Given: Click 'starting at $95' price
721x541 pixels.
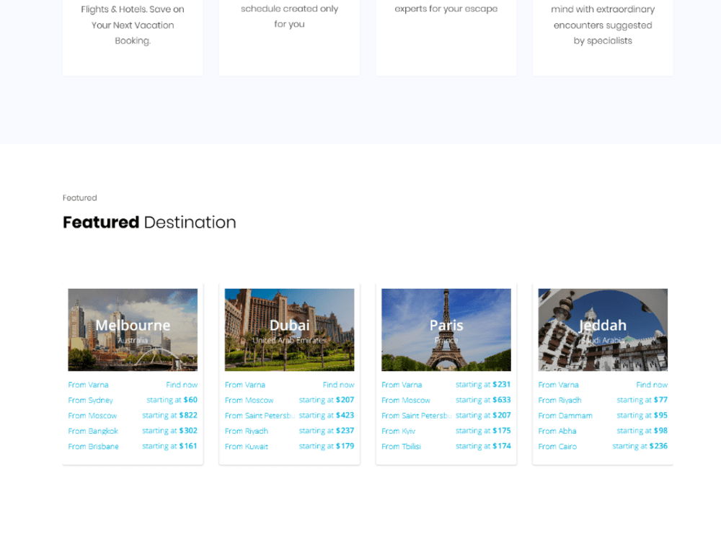Looking at the screenshot, I should pos(642,415).
